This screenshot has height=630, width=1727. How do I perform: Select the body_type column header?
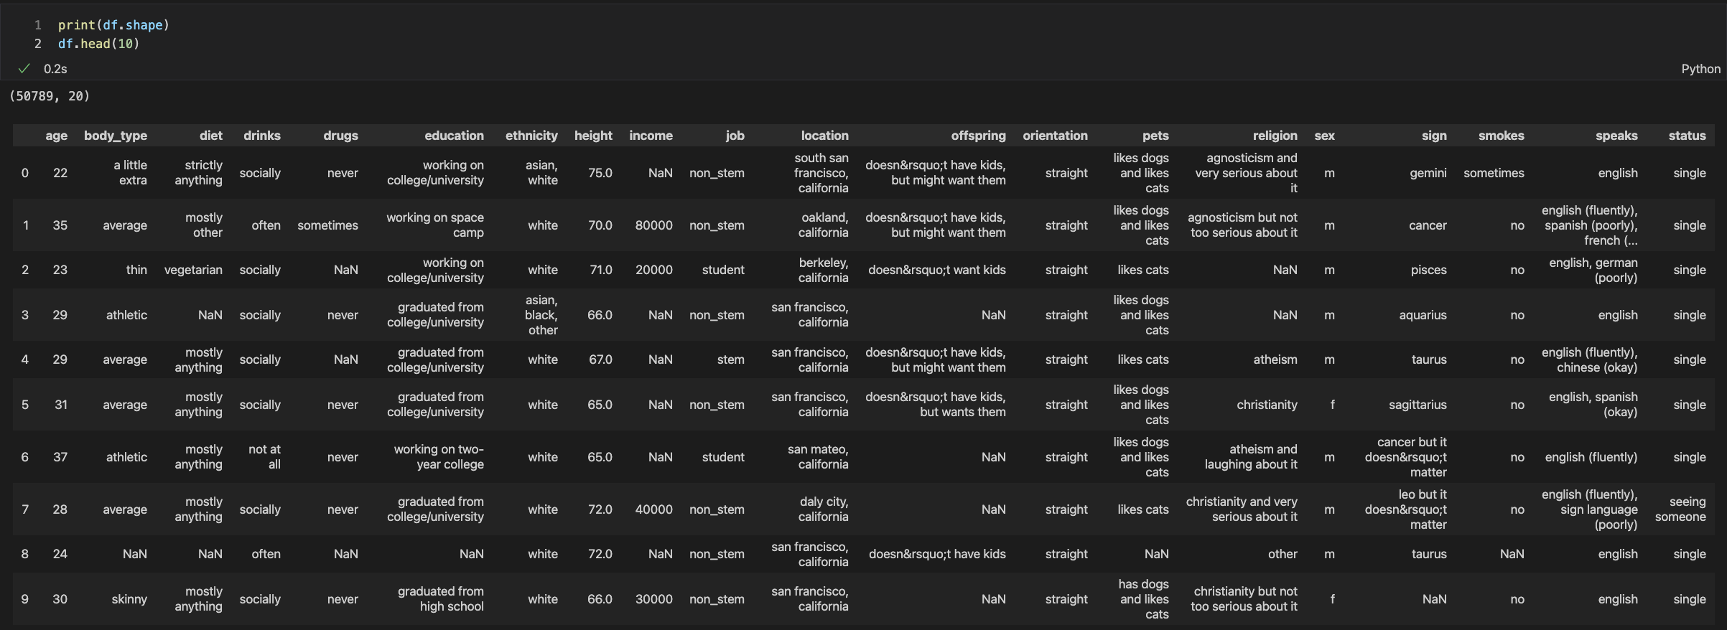pyautogui.click(x=115, y=136)
